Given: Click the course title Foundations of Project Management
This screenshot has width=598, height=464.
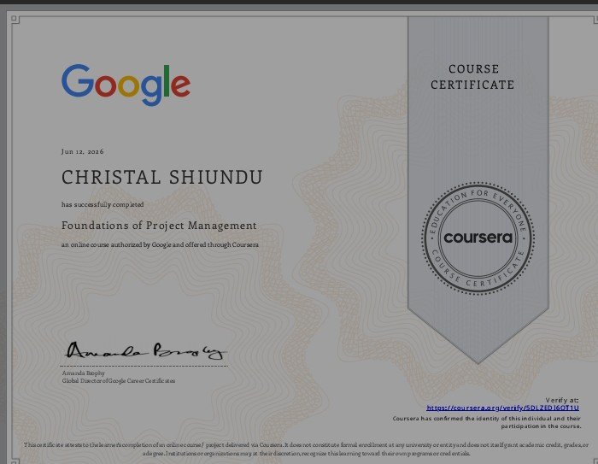Looking at the screenshot, I should pos(159,226).
